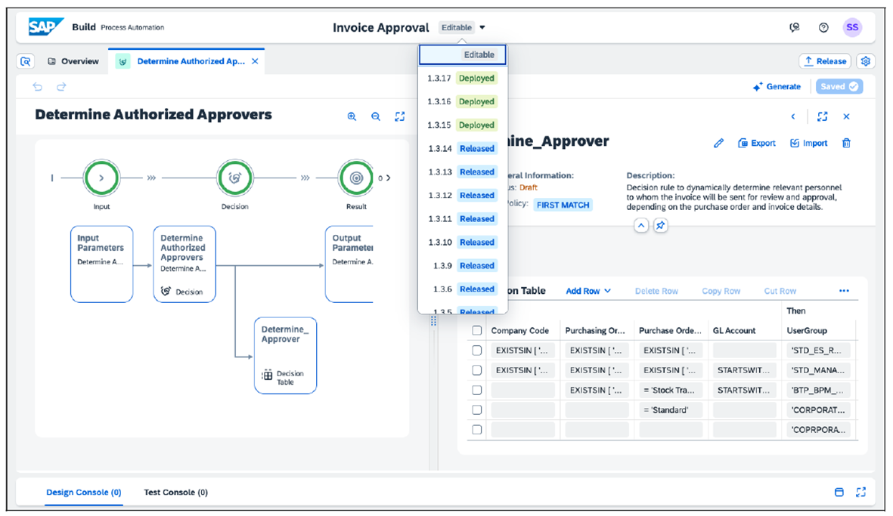
Task: Pin the header using the pin icon
Action: 661,225
